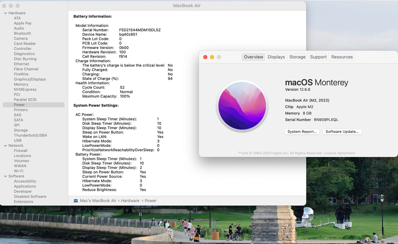Click the Software Update button
This screenshot has height=244, width=398.
[x=342, y=132]
